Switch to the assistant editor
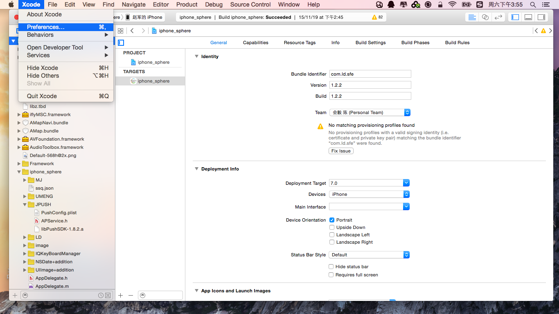Image resolution: width=559 pixels, height=314 pixels. [485, 17]
